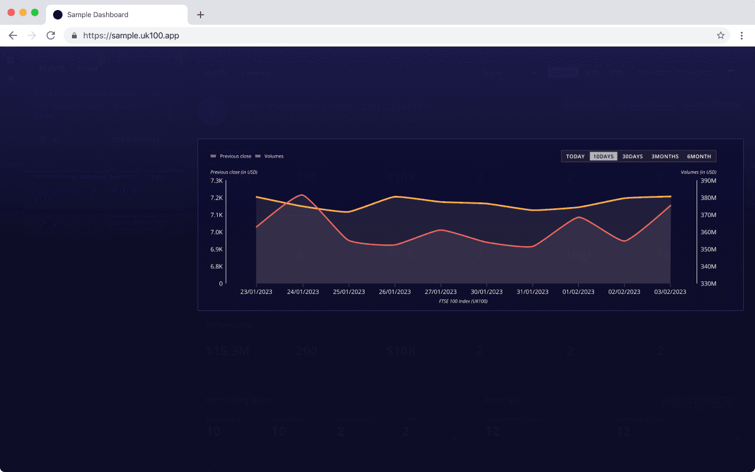Click the padlock site security icon

pyautogui.click(x=74, y=35)
